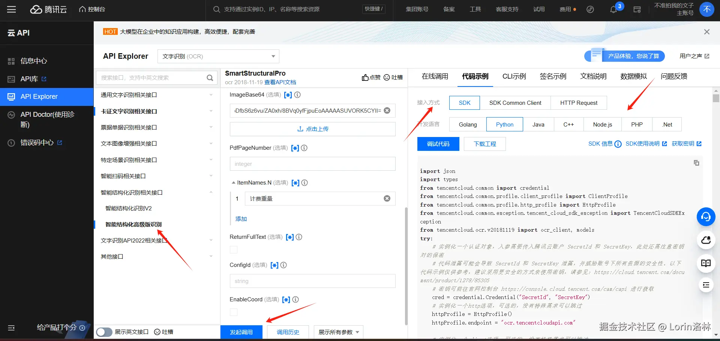Open the customer service headset floating button

pos(706,217)
